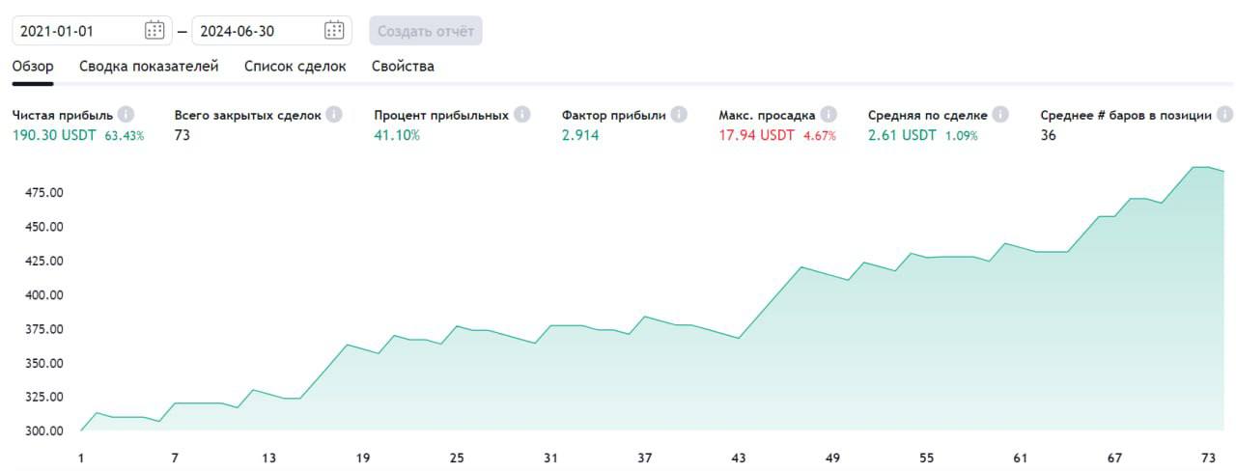1236x471 pixels.
Task: Select net profit percentage 63.43%
Action: pos(125,136)
